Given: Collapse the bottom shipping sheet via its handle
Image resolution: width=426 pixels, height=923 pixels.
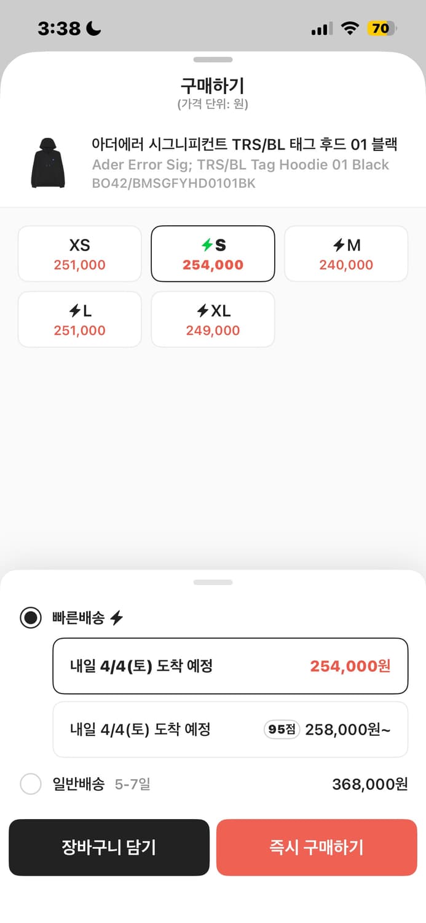Looking at the screenshot, I should pyautogui.click(x=213, y=582).
